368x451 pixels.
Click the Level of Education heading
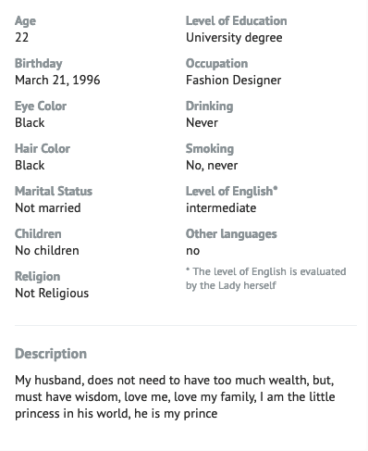pos(237,21)
